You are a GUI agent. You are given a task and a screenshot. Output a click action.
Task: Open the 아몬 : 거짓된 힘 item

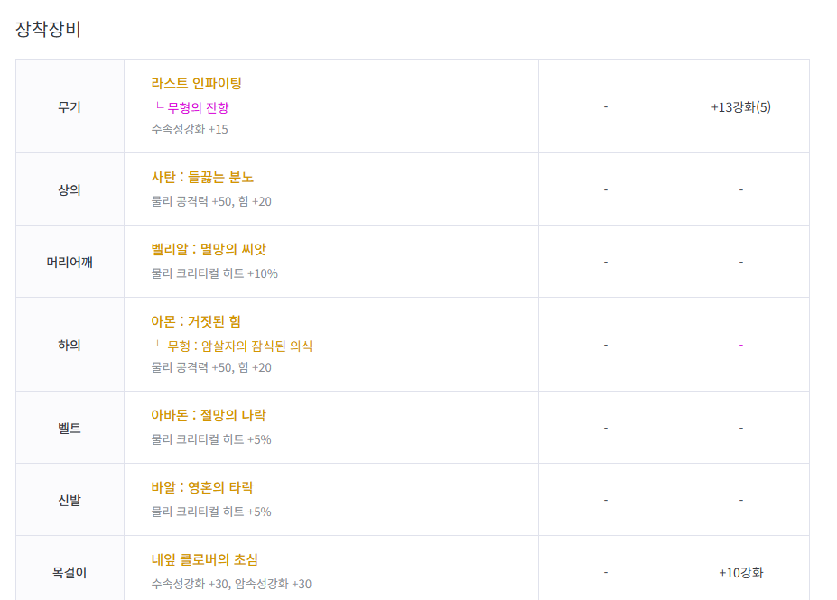pos(196,321)
